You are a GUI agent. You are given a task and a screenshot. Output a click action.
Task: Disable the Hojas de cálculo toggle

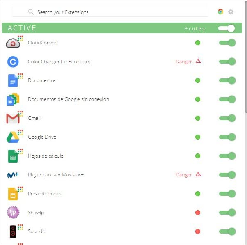(x=227, y=156)
